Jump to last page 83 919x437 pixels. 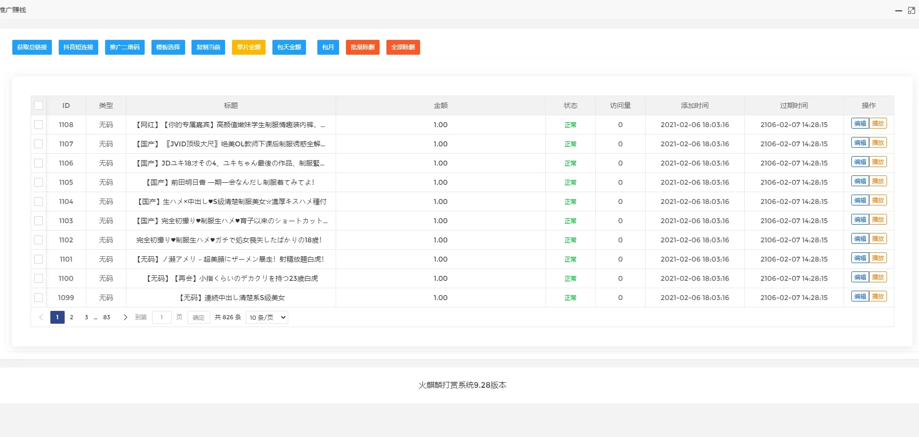(107, 317)
